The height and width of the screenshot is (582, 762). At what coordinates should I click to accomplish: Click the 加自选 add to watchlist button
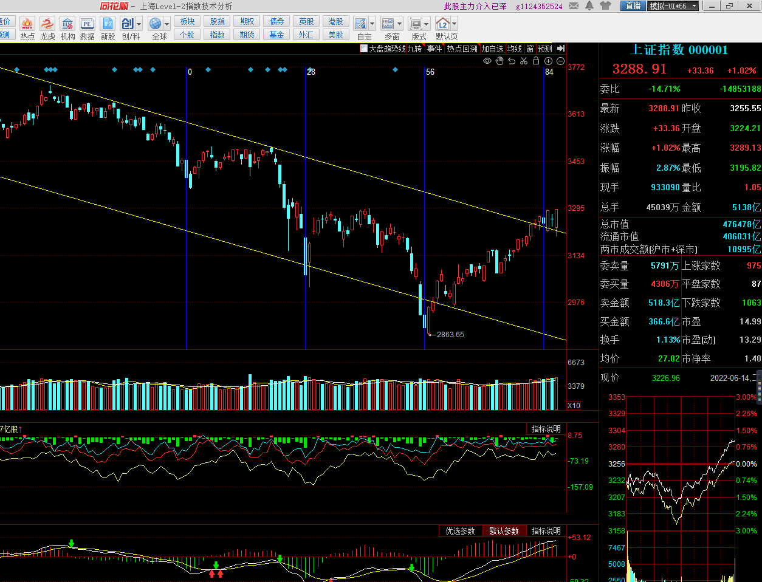click(x=493, y=49)
